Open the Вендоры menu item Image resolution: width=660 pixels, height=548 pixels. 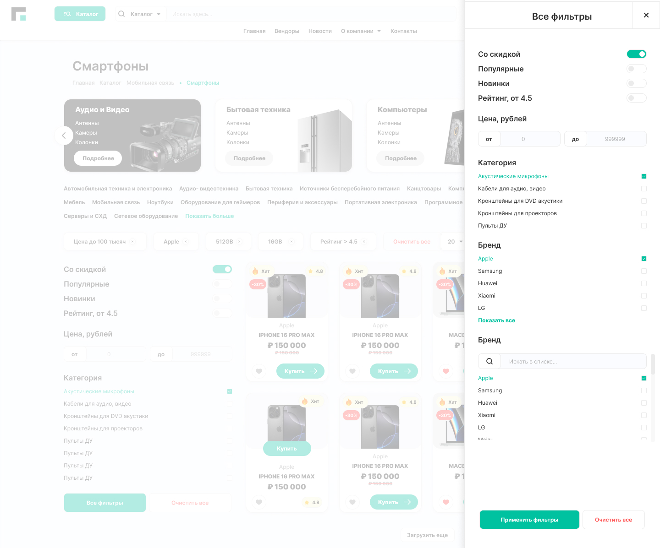[287, 31]
